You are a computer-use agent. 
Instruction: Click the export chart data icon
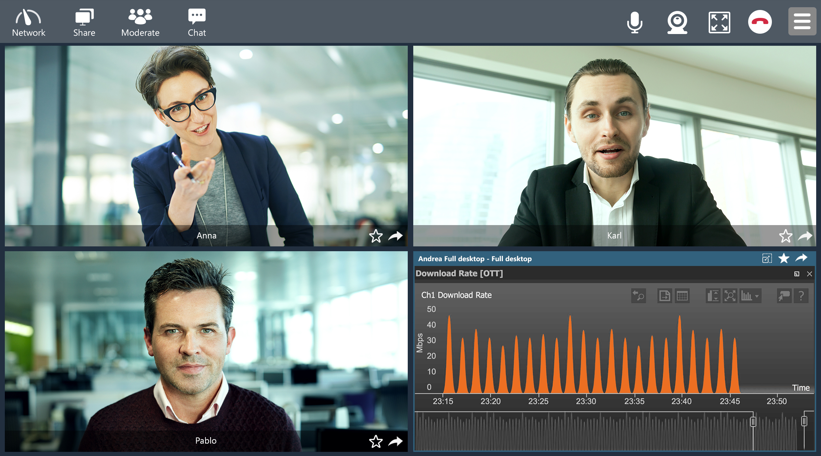(664, 296)
